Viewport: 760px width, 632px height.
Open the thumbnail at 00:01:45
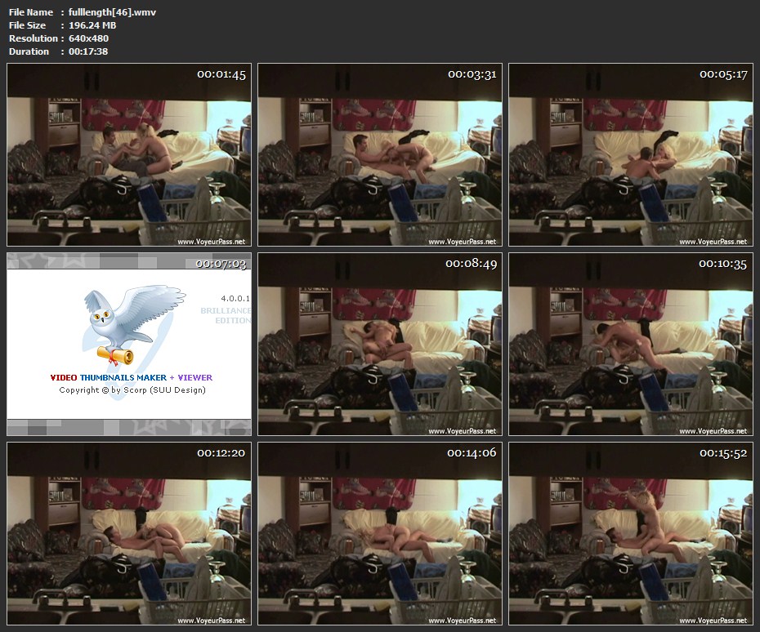coord(129,155)
